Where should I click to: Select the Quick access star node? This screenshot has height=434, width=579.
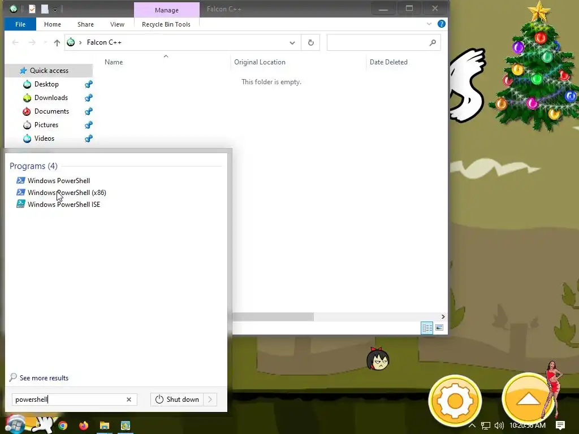(49, 71)
